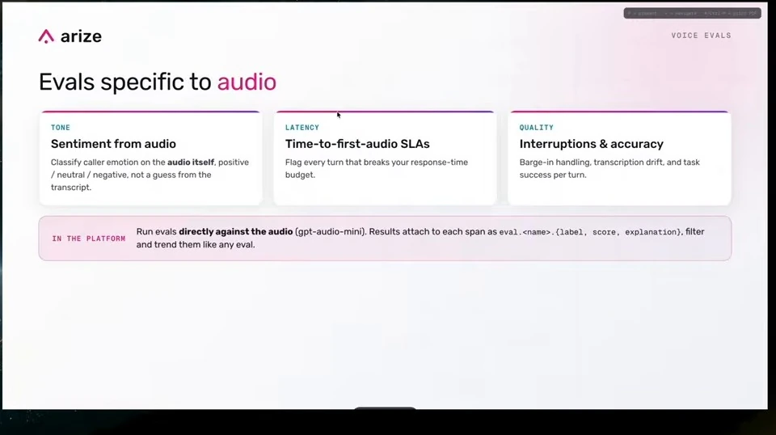Screen dimensions: 776x435
Task: Click 'Flag every turn that breaks' text
Action: [376, 168]
